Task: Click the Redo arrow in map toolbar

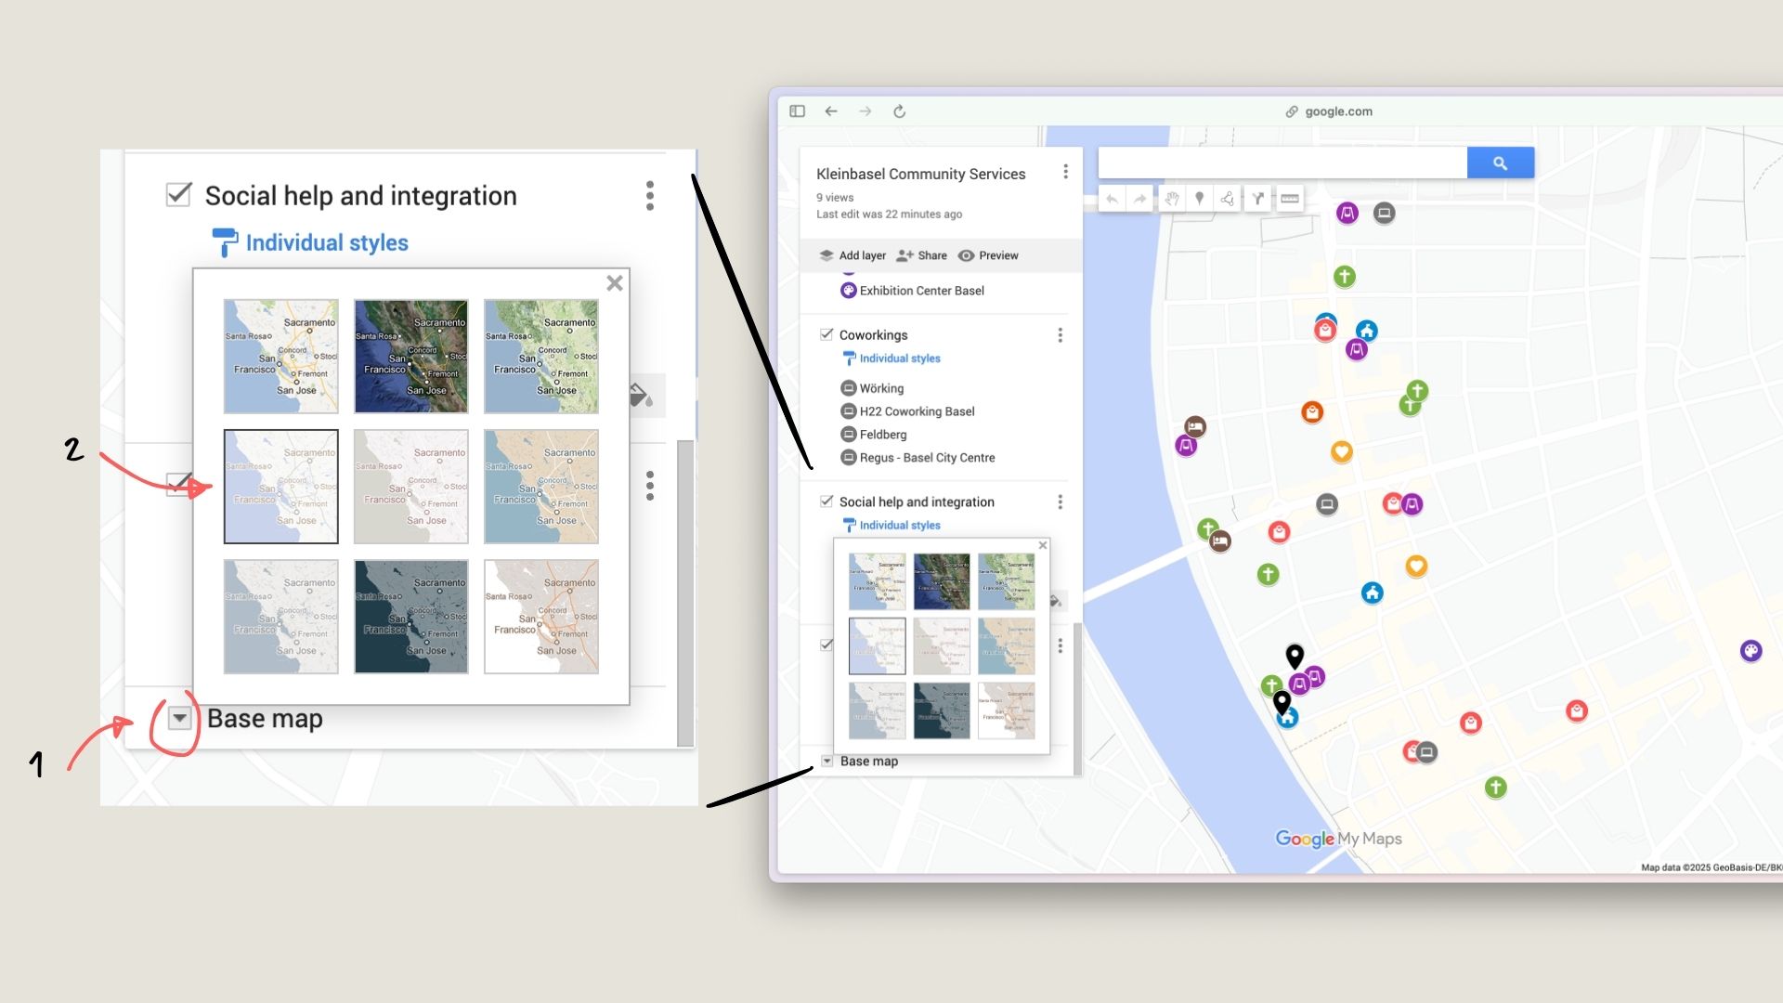Action: coord(1139,199)
